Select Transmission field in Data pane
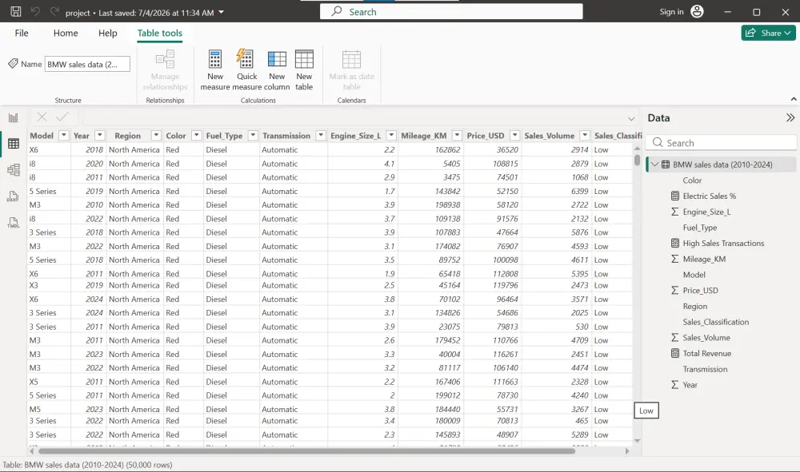Screen dimensions: 800x472 [x=705, y=369]
